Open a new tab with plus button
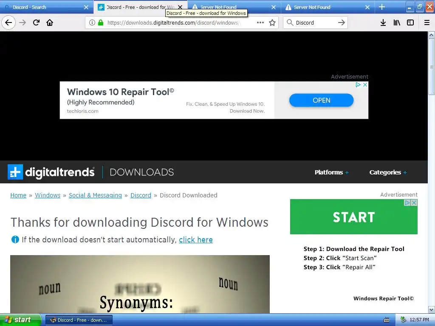The image size is (435, 326). (x=382, y=7)
